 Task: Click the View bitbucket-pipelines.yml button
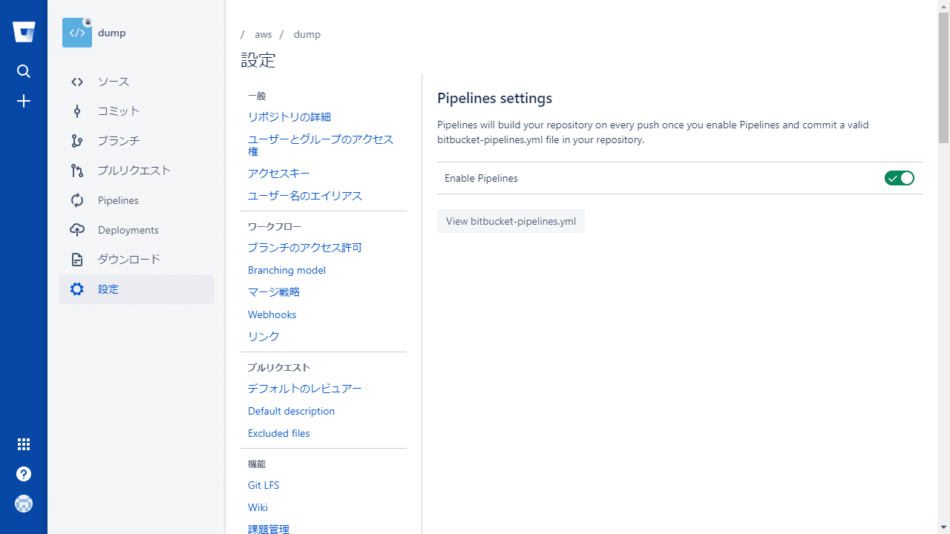pos(511,221)
